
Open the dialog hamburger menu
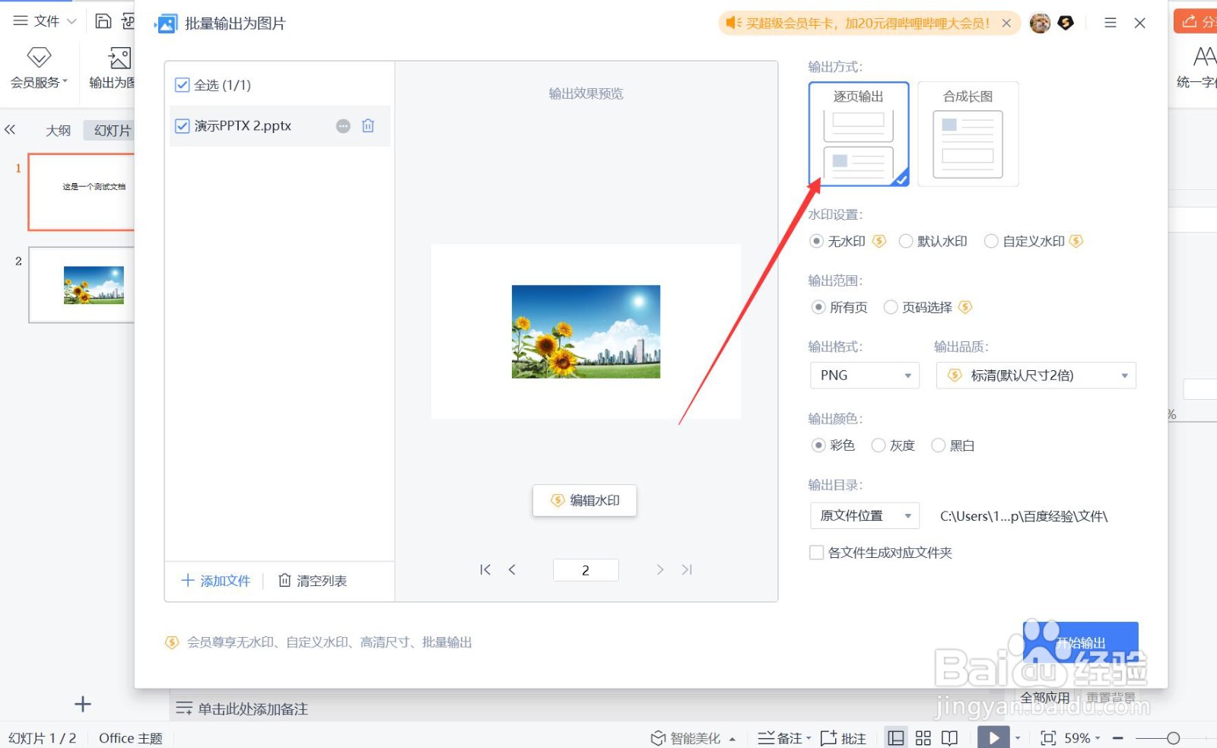click(x=1111, y=23)
